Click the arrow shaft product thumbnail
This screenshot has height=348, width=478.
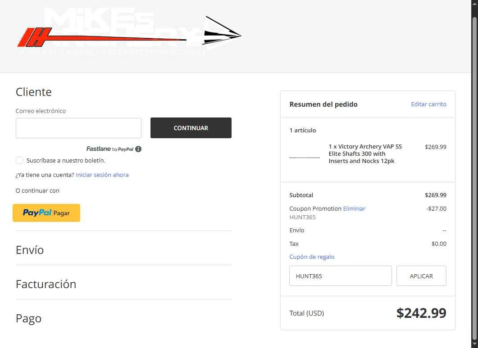pyautogui.click(x=305, y=157)
